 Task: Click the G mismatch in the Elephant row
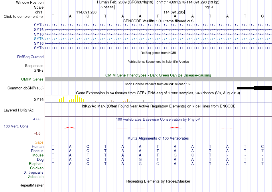pyautogui.click(x=140, y=164)
